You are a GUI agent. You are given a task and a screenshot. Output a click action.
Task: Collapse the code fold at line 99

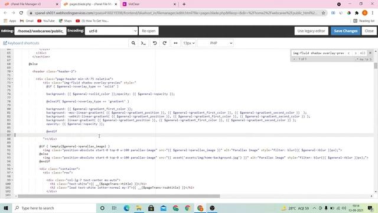pos(12,180)
